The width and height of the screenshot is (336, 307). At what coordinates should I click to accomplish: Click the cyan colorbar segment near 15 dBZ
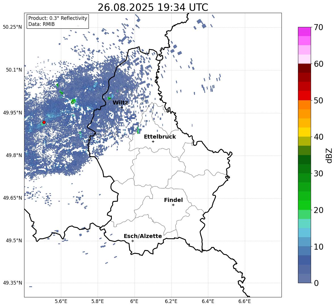tap(304, 224)
